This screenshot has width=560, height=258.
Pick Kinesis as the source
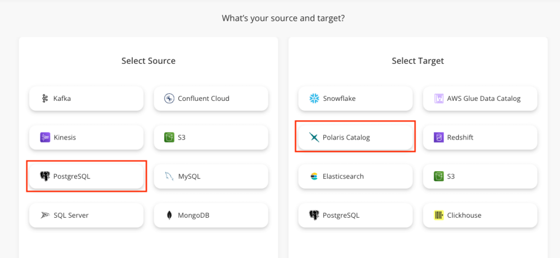[x=86, y=137]
